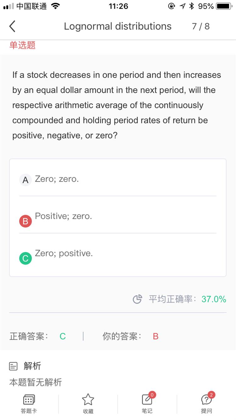Tap the Lognormal distributions title
The height and width of the screenshot is (420, 236).
[118, 26]
